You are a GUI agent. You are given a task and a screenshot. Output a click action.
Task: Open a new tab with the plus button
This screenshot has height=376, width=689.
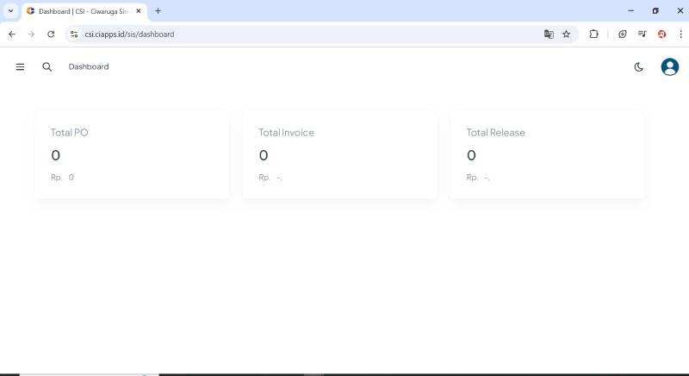[158, 11]
